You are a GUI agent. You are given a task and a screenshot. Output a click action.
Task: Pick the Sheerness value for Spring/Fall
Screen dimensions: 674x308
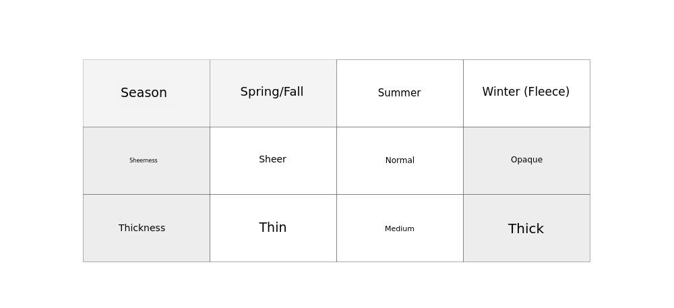(x=273, y=160)
